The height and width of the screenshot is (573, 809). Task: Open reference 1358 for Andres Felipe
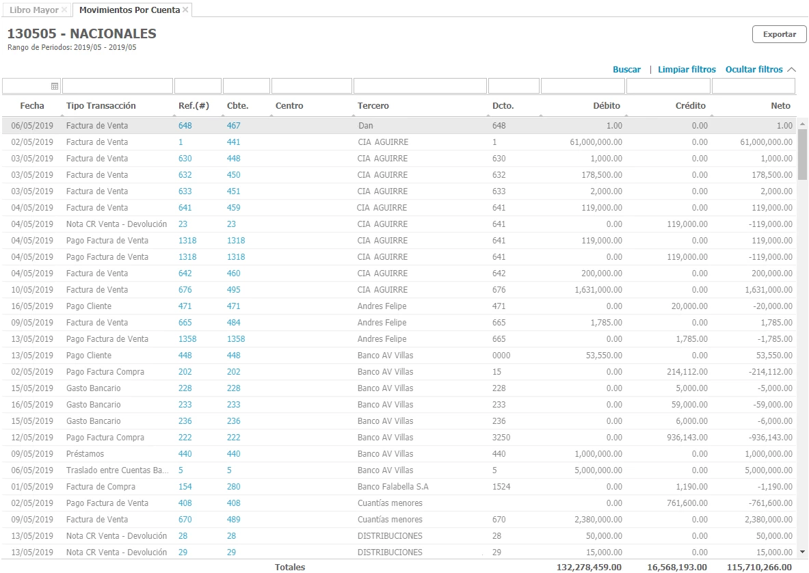187,339
